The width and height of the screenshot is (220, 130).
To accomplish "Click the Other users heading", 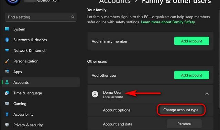I will (x=97, y=61).
